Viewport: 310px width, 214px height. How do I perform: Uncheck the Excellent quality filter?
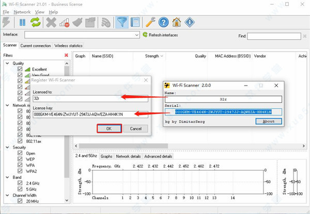click(20, 69)
